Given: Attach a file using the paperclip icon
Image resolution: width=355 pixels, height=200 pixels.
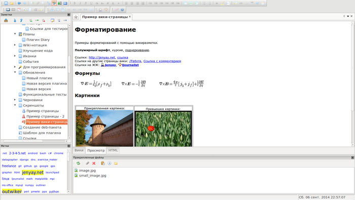Looking at the screenshot, I should [87, 163].
